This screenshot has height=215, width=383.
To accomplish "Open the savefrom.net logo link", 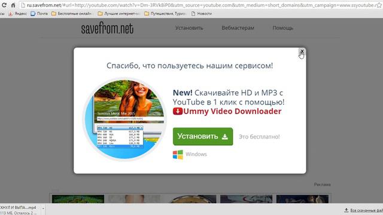I will (107, 29).
